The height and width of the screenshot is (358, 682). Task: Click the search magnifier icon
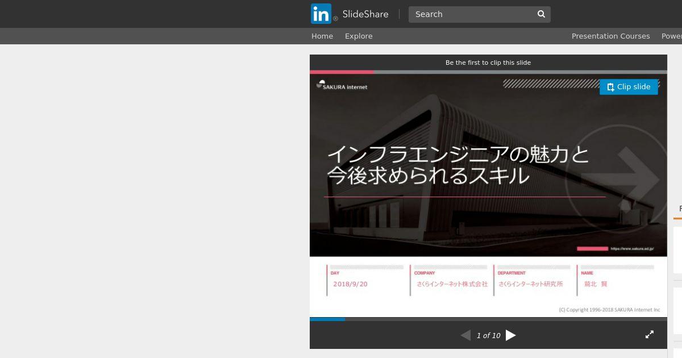[x=542, y=14]
